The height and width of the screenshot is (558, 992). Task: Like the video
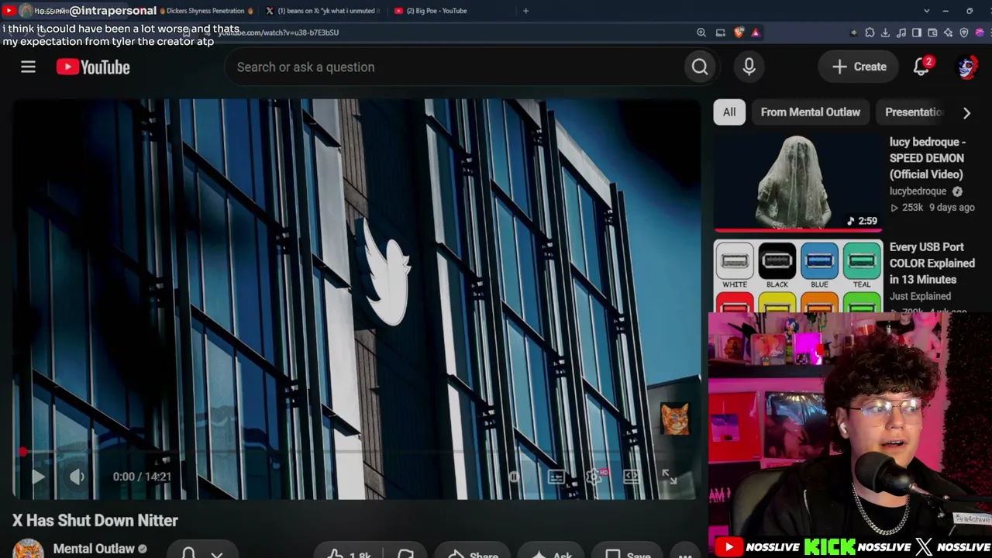coord(347,553)
